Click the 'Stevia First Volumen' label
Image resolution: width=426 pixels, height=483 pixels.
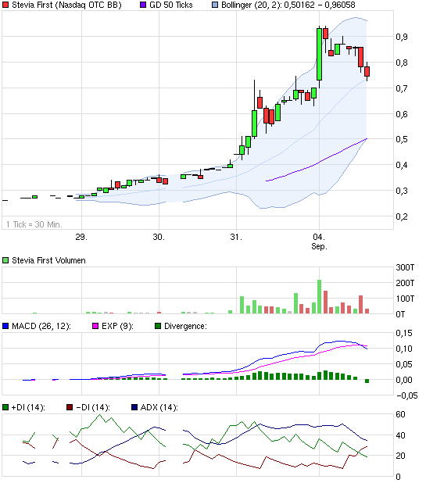pos(48,260)
